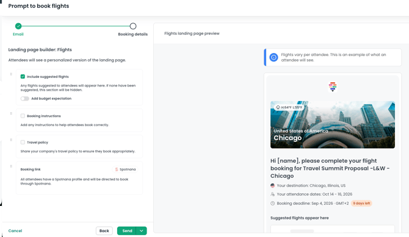Click 'United States of America' image caption
The width and height of the screenshot is (409, 237).
click(301, 131)
